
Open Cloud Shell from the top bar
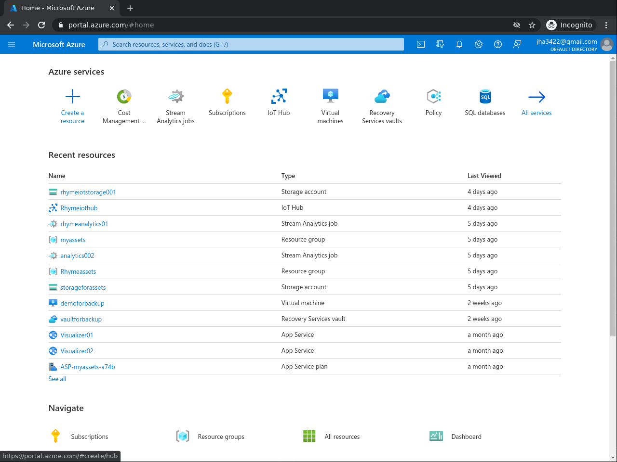[x=421, y=44]
